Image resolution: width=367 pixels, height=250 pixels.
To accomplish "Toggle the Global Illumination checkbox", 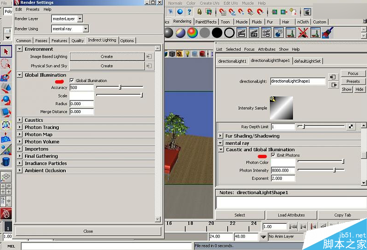I will pyautogui.click(x=72, y=80).
